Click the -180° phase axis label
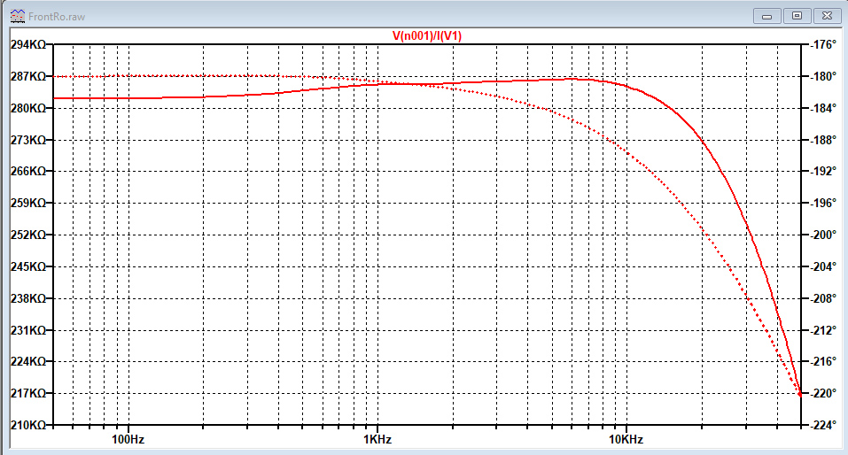The width and height of the screenshot is (848, 455). coord(823,77)
